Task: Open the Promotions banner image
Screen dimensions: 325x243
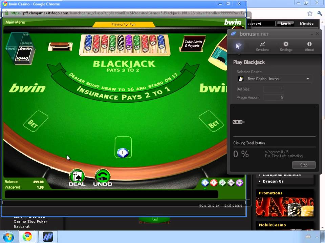Action: 285,207
